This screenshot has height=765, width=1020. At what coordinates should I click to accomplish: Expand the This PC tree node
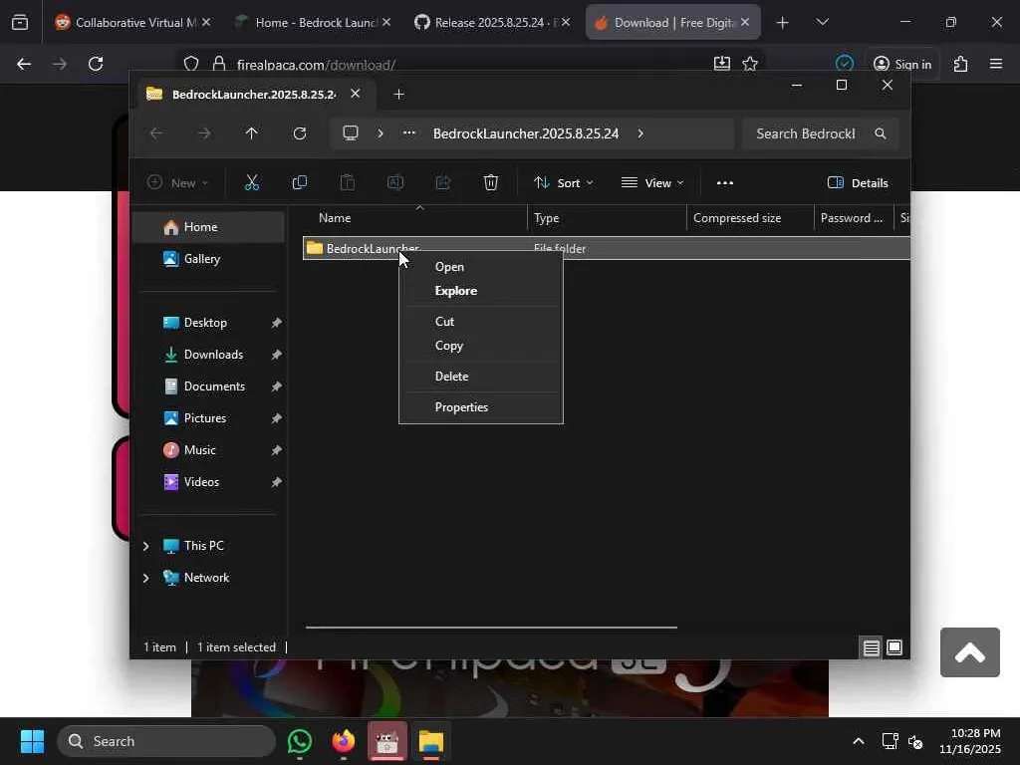pos(145,546)
